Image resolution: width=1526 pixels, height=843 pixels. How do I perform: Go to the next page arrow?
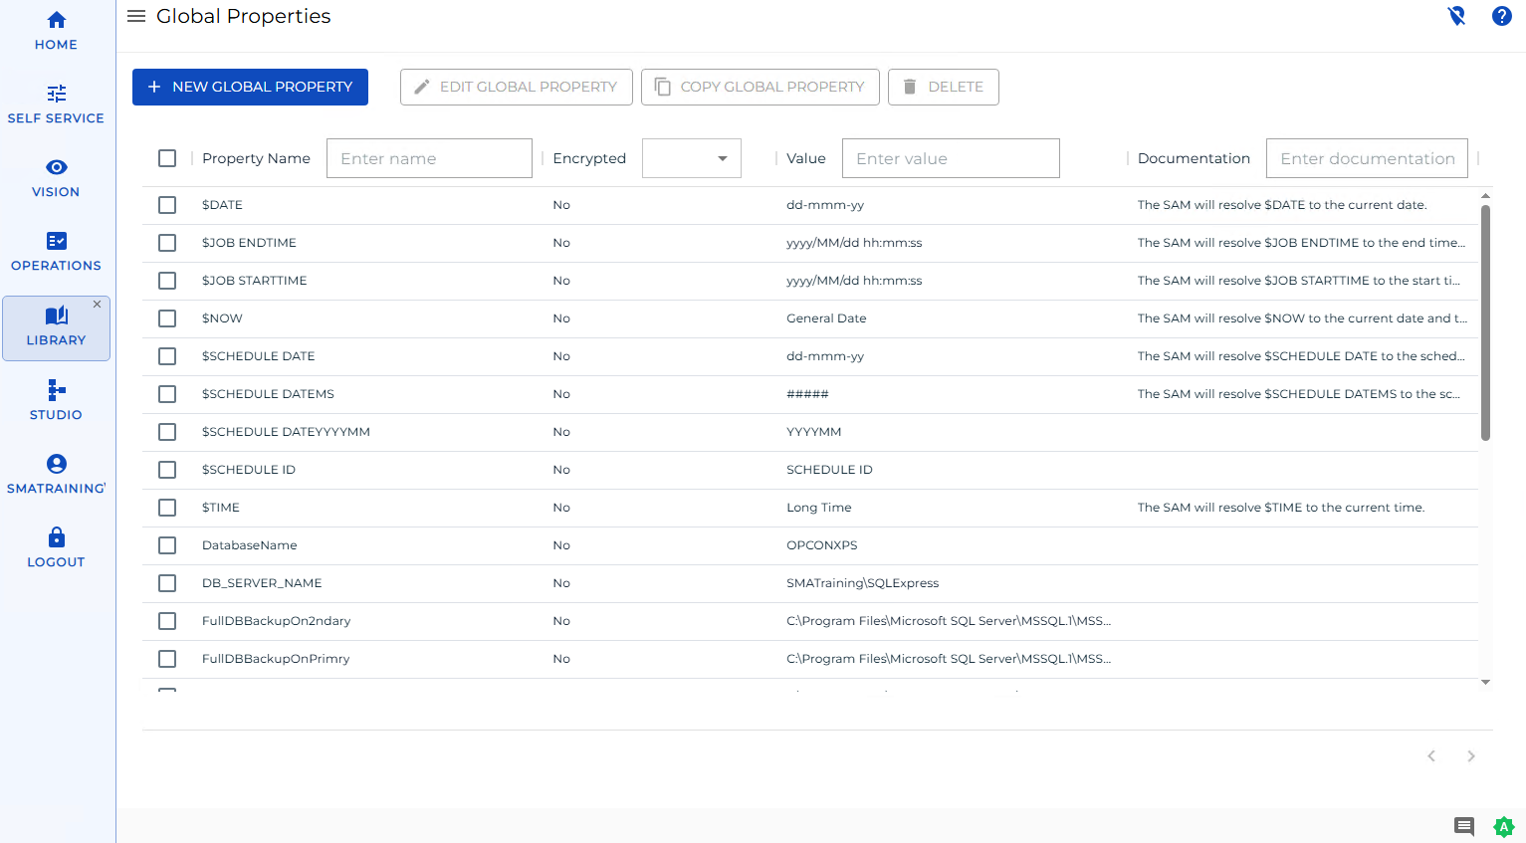[x=1471, y=756]
